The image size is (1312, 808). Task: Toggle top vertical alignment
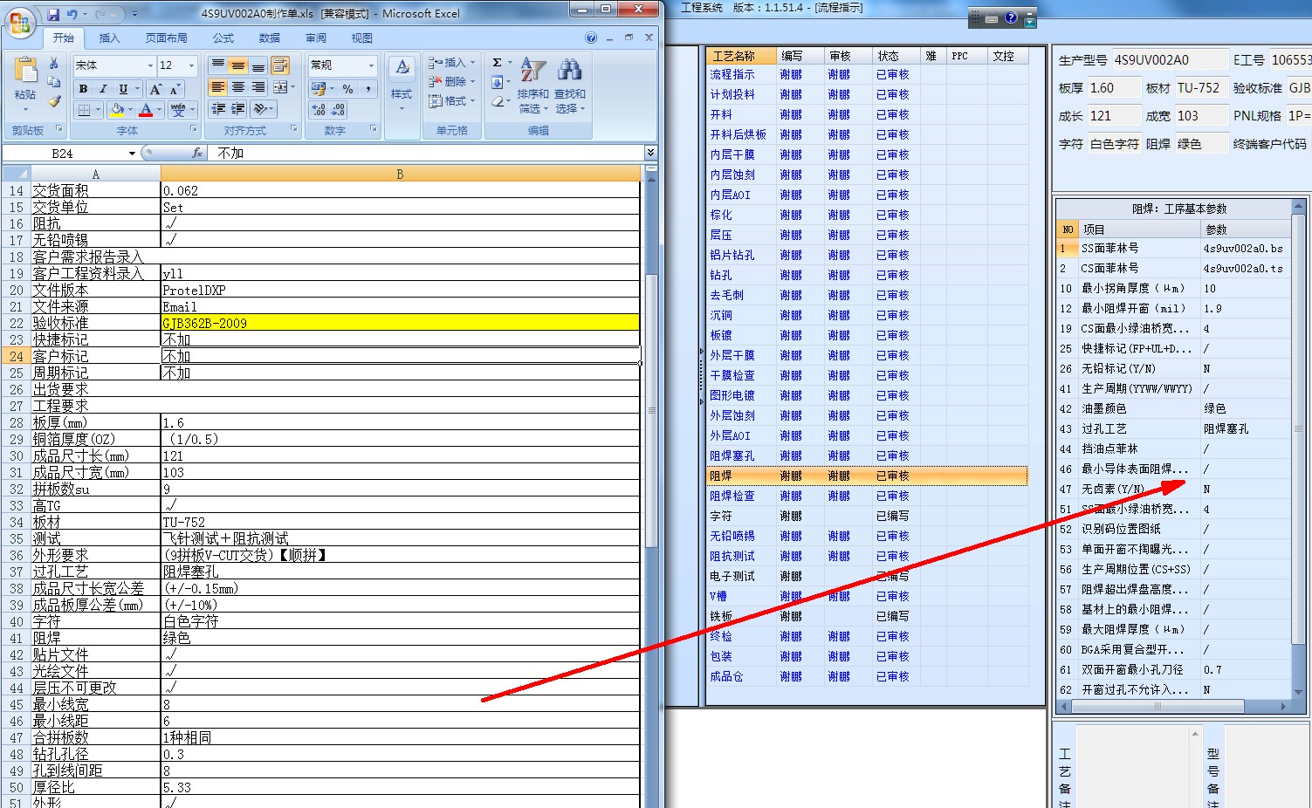pyautogui.click(x=218, y=65)
